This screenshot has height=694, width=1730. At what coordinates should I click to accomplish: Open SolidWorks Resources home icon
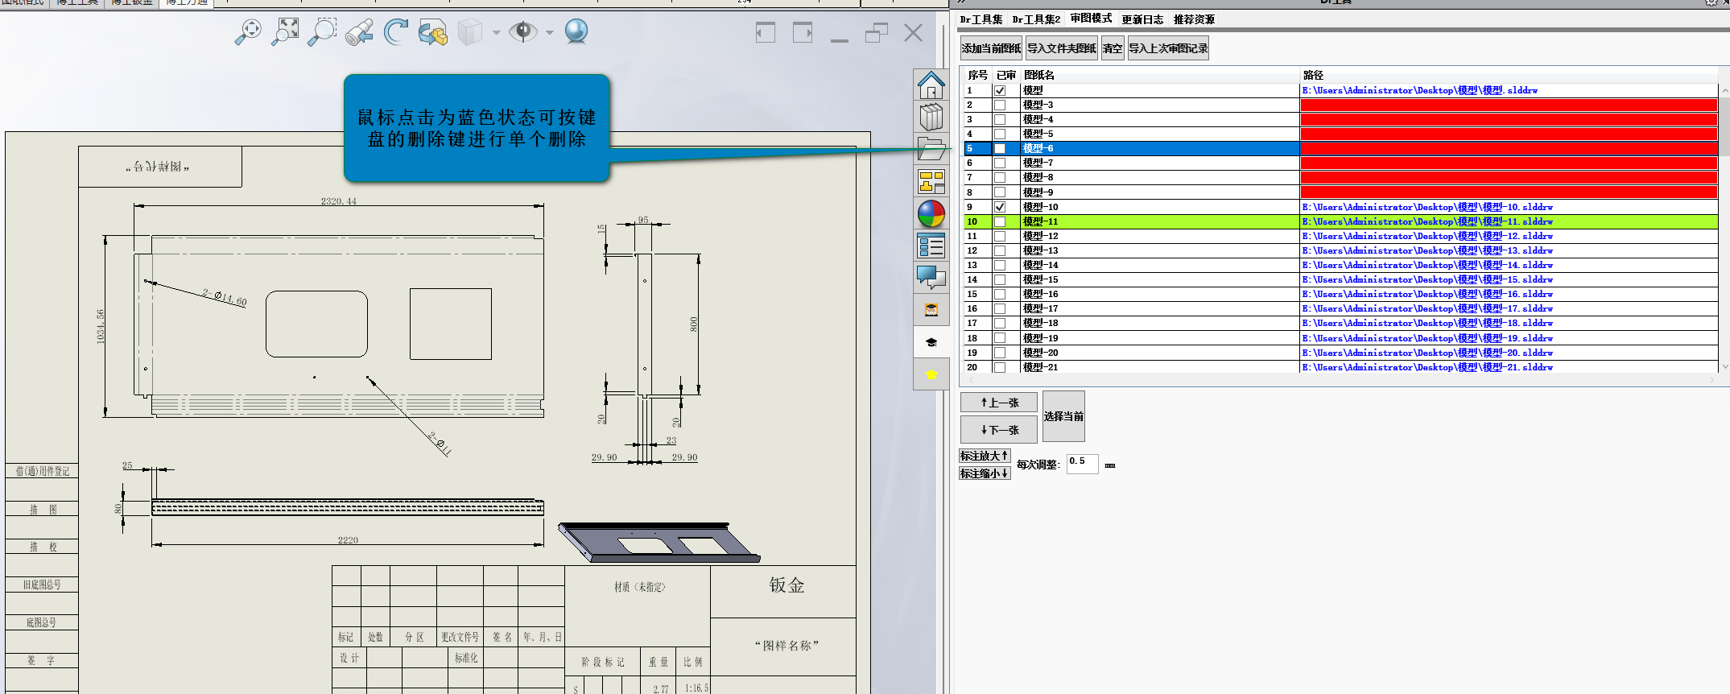coord(931,85)
